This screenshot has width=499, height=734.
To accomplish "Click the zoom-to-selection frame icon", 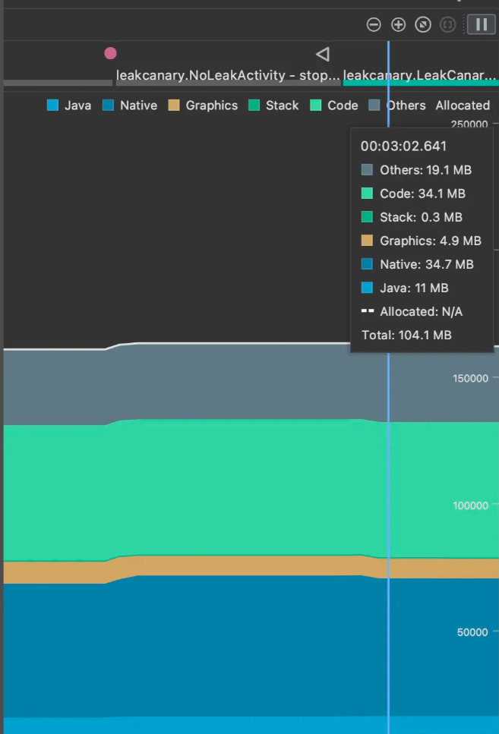I will point(447,24).
